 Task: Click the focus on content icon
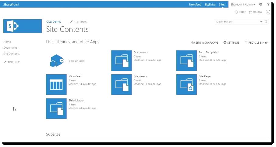tap(268, 12)
